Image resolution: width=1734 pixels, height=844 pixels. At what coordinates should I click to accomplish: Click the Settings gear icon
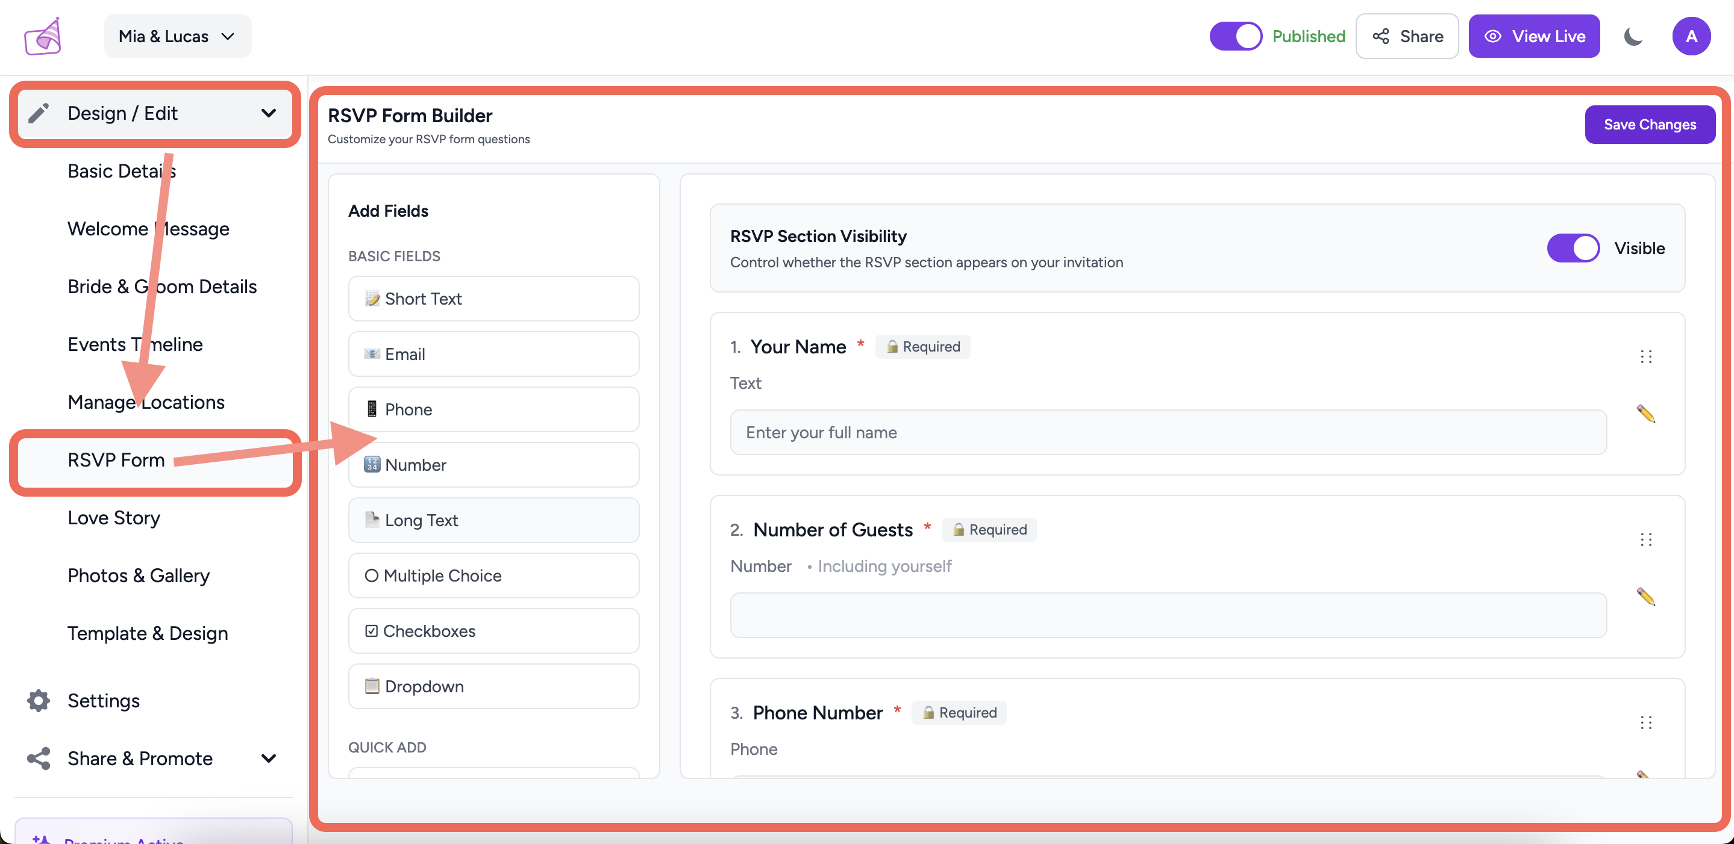coord(39,701)
